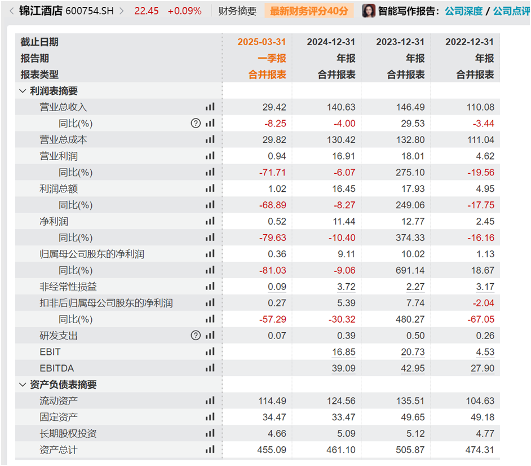Click net profit growth value 374.33
This screenshot has width=531, height=466.
[410, 238]
